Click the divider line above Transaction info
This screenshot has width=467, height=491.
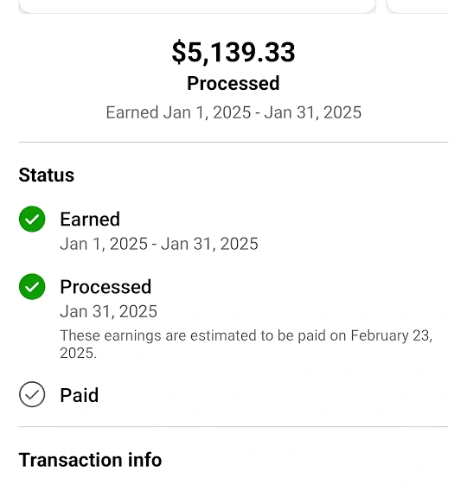coord(233,426)
